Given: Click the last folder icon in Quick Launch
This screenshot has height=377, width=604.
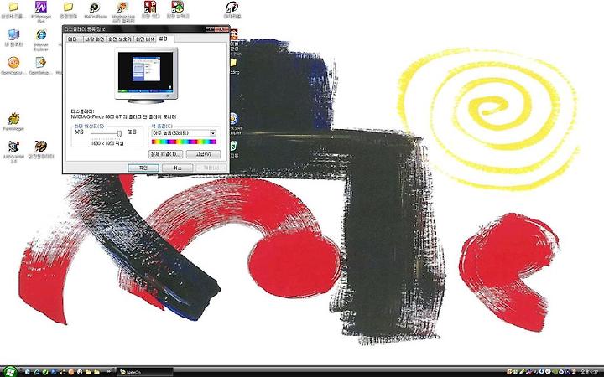Looking at the screenshot, I should pyautogui.click(x=96, y=372).
